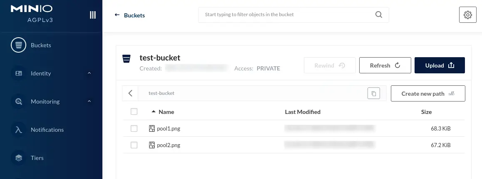Open the Buckets section icon in sidebar
The image size is (482, 179).
(18, 45)
